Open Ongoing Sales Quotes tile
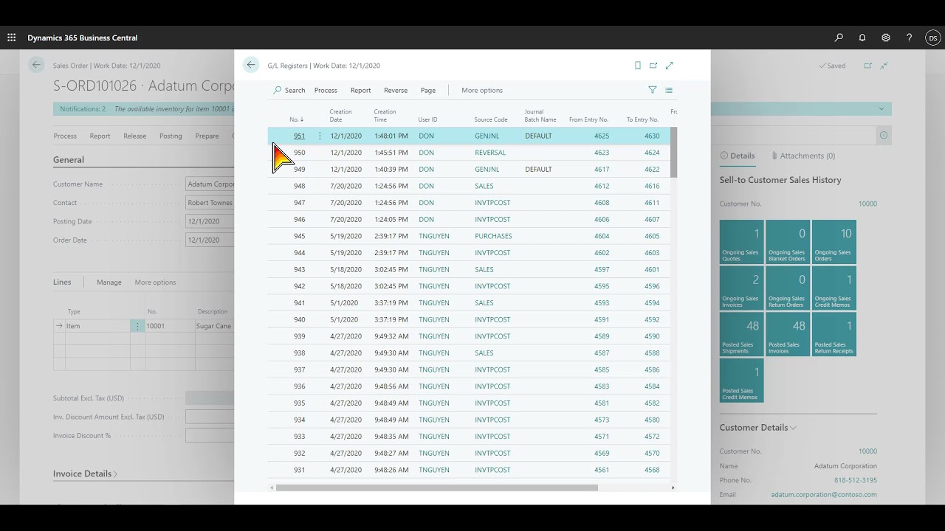Viewport: 945px width, 531px height. [x=742, y=242]
